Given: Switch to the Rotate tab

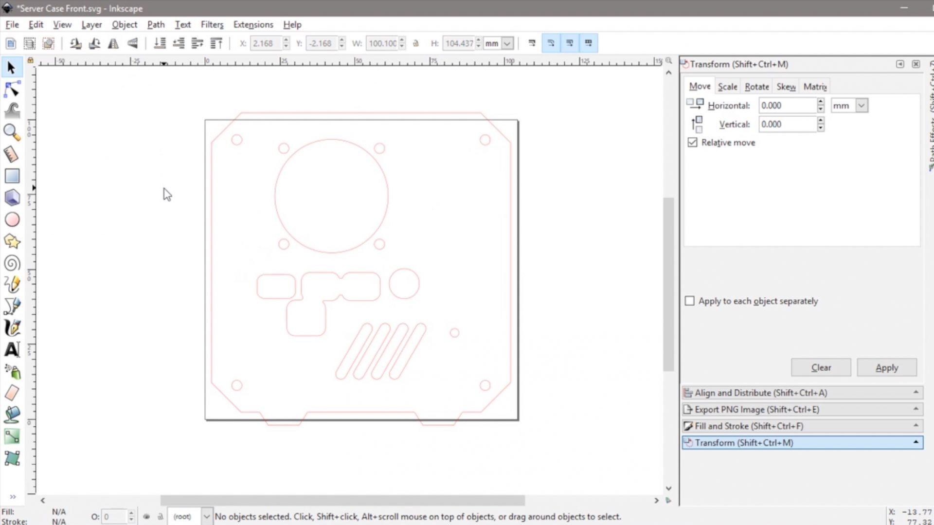Looking at the screenshot, I should 756,87.
